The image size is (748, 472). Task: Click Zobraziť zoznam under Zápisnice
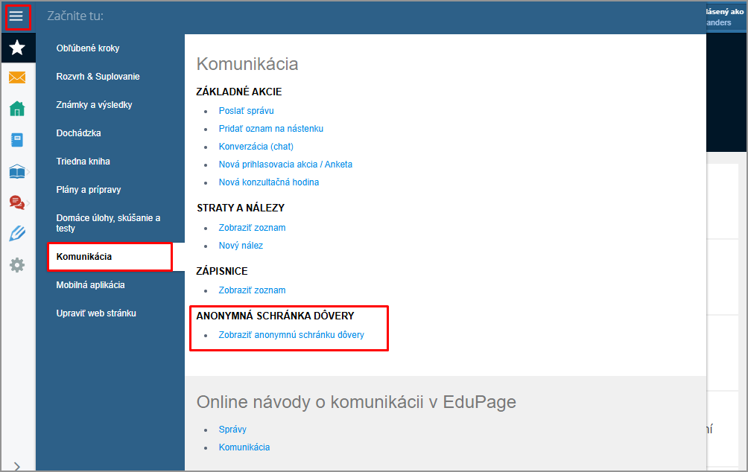point(252,290)
